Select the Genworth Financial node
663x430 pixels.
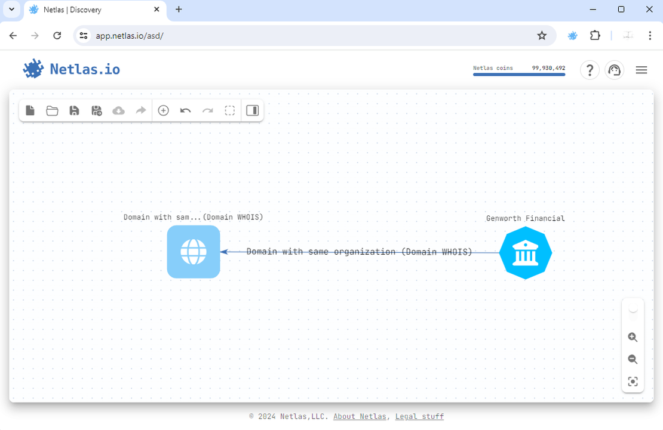coord(525,253)
